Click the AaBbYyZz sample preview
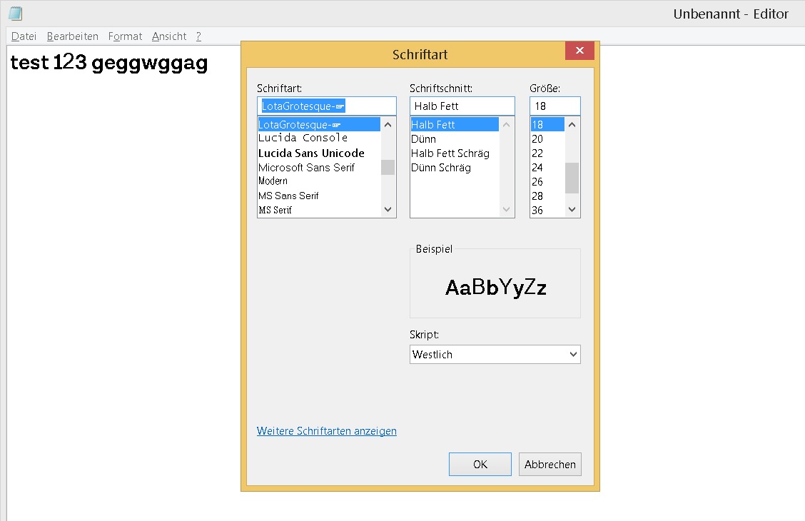The height and width of the screenshot is (521, 805). point(495,288)
